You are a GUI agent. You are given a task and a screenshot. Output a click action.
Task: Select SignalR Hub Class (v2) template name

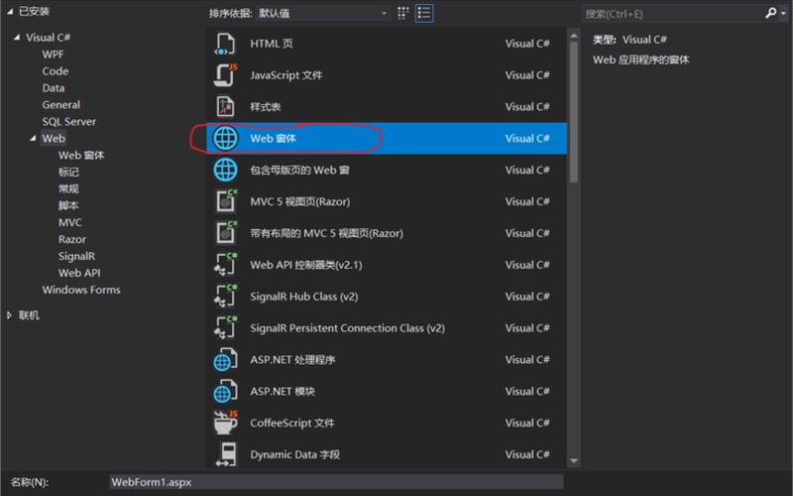click(x=304, y=297)
